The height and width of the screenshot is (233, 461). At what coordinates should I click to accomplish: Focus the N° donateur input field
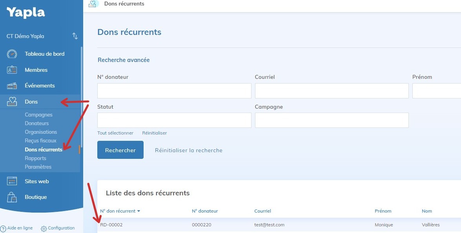pos(174,91)
